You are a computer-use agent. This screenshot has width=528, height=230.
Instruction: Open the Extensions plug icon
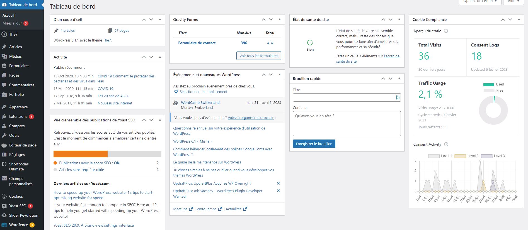4,116
